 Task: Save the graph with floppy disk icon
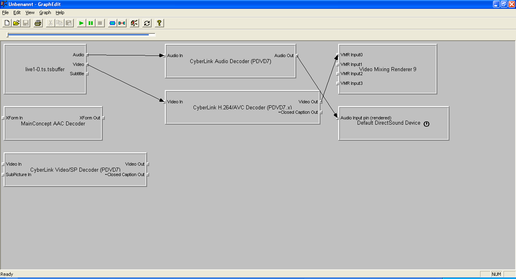25,23
